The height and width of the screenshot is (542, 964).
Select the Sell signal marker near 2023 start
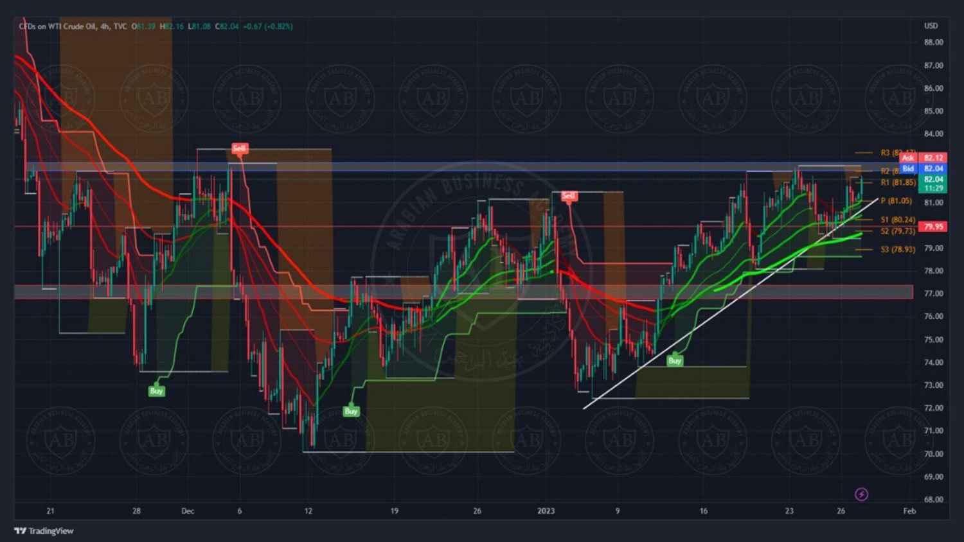click(569, 195)
